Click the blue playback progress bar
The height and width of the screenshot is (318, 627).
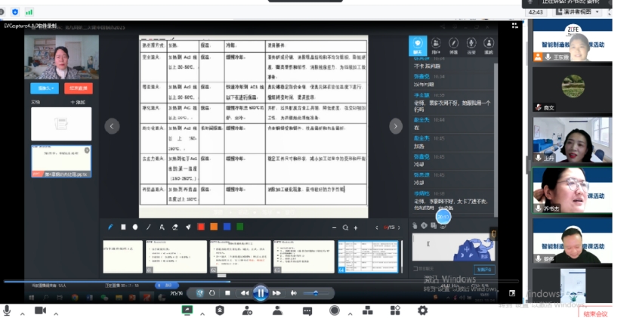pyautogui.click(x=117, y=282)
